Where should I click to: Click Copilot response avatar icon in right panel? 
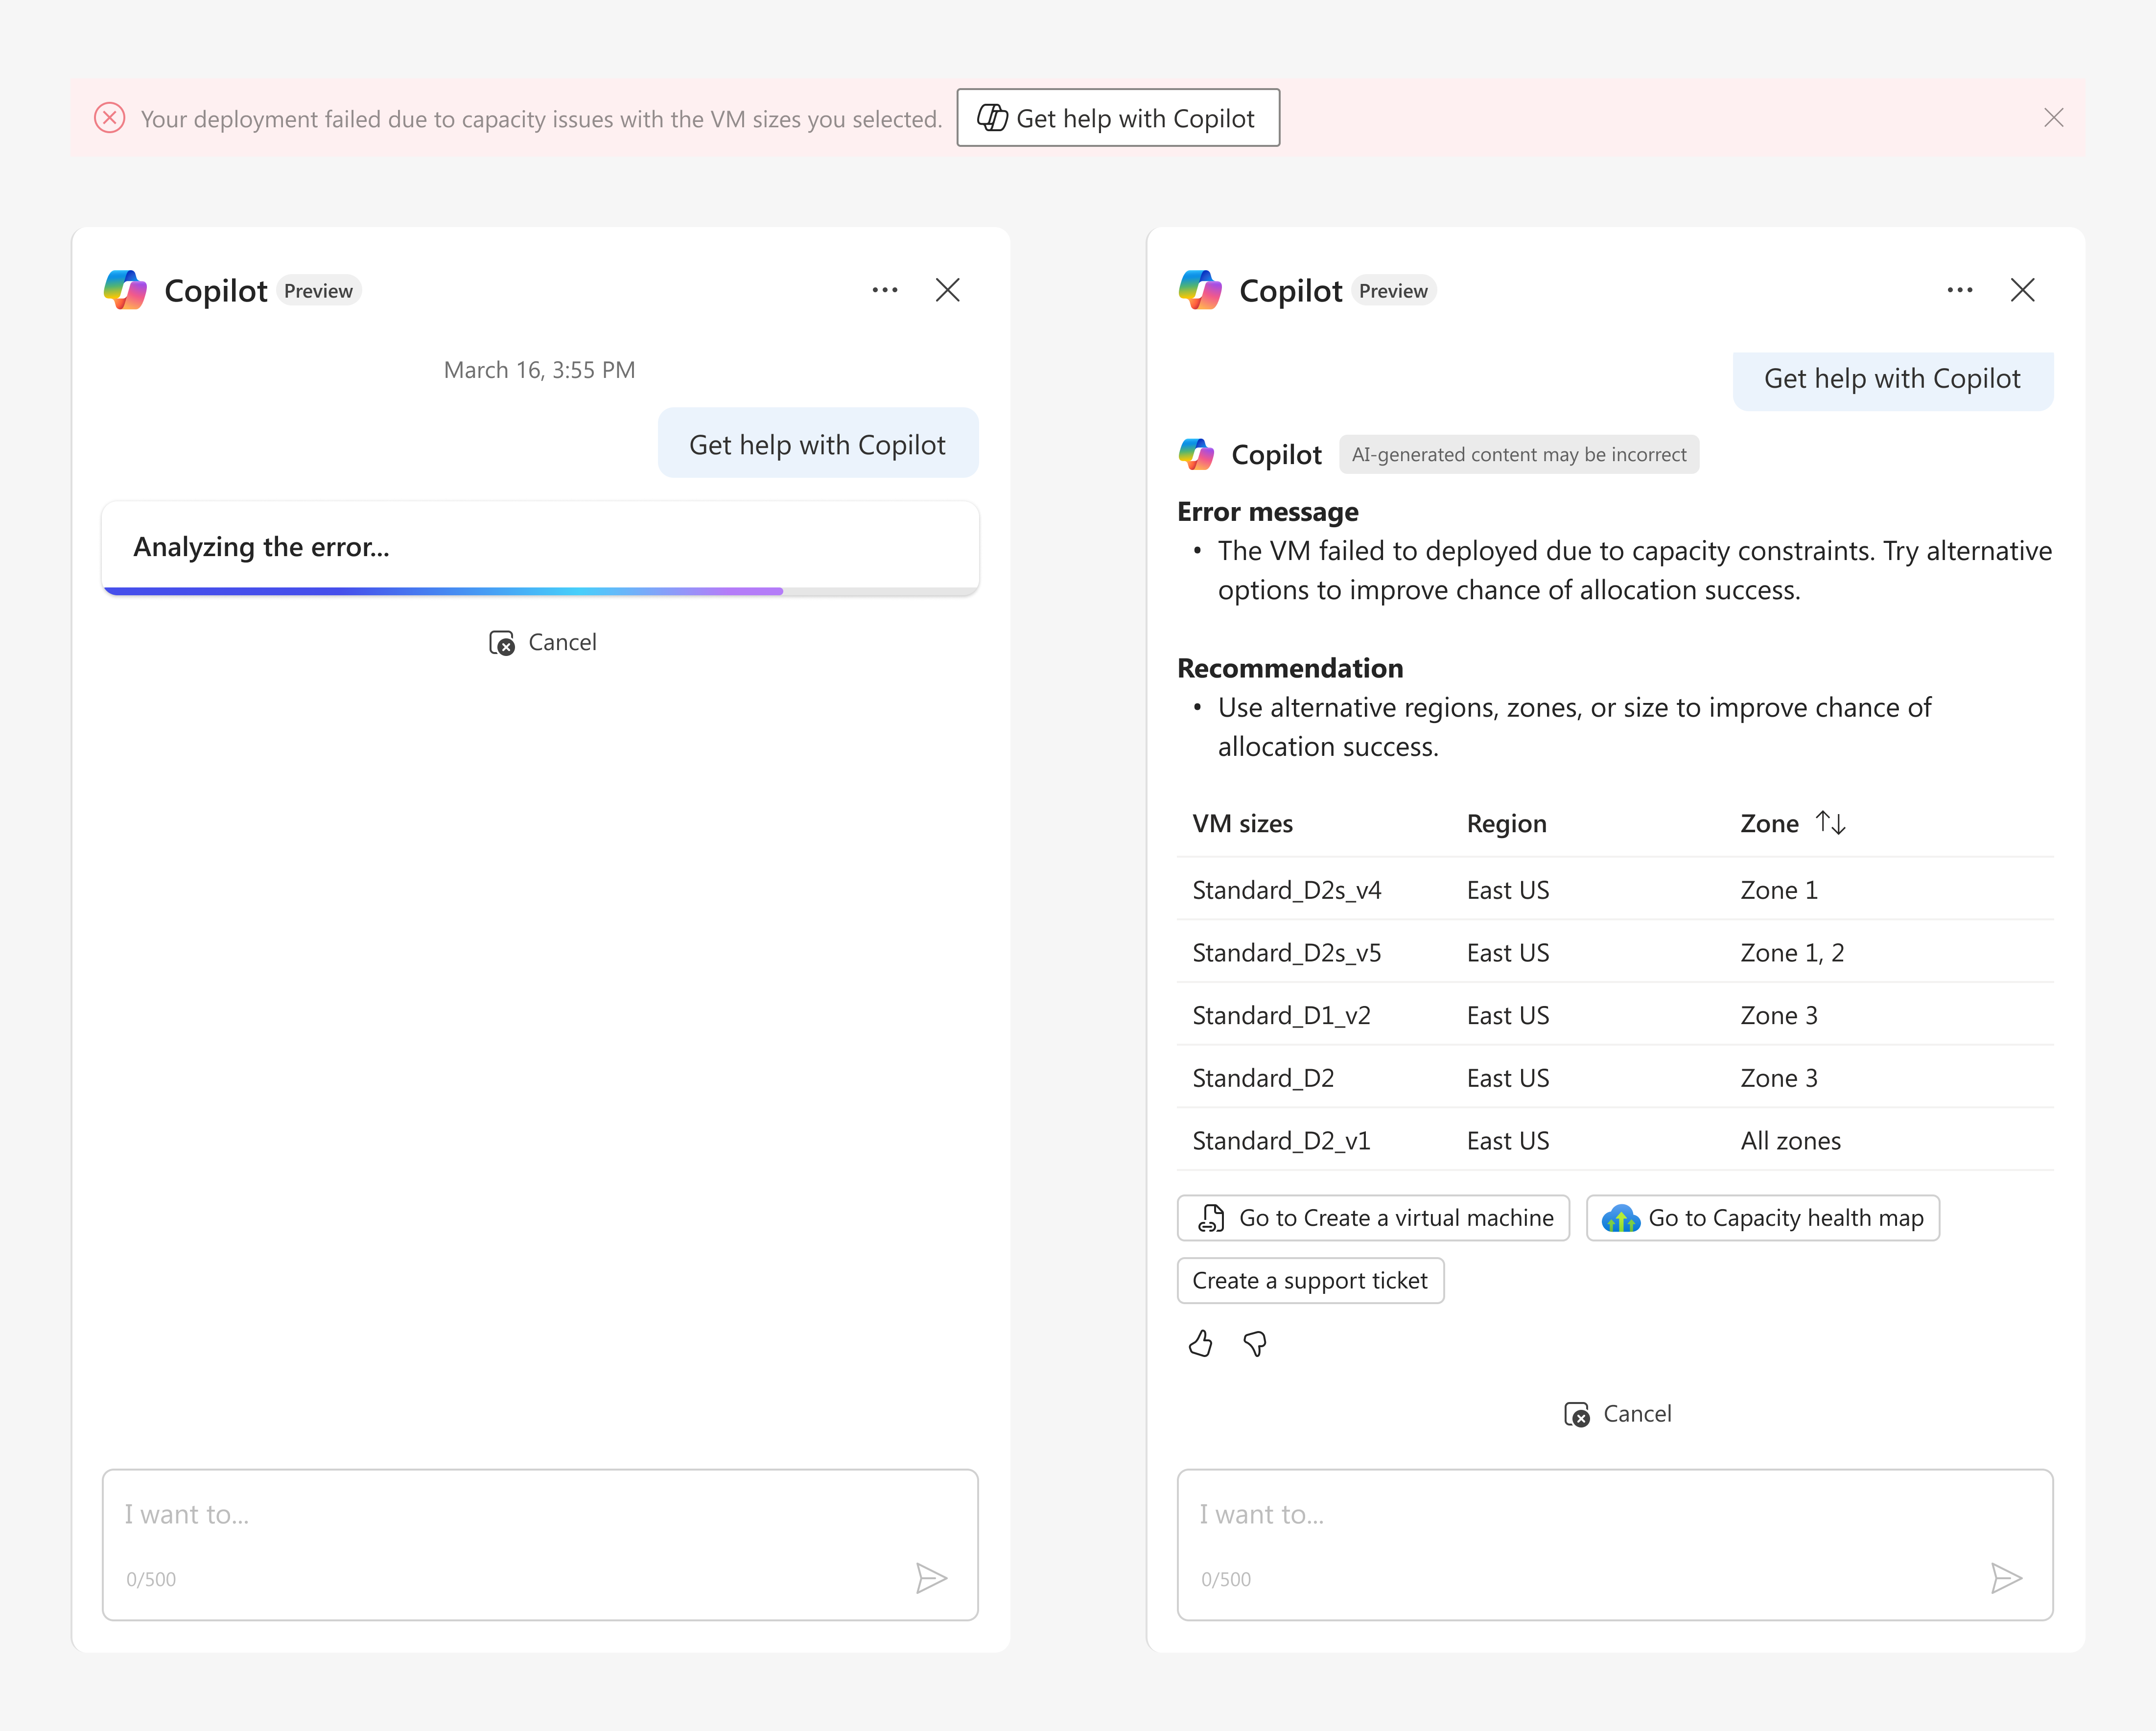[x=1197, y=454]
